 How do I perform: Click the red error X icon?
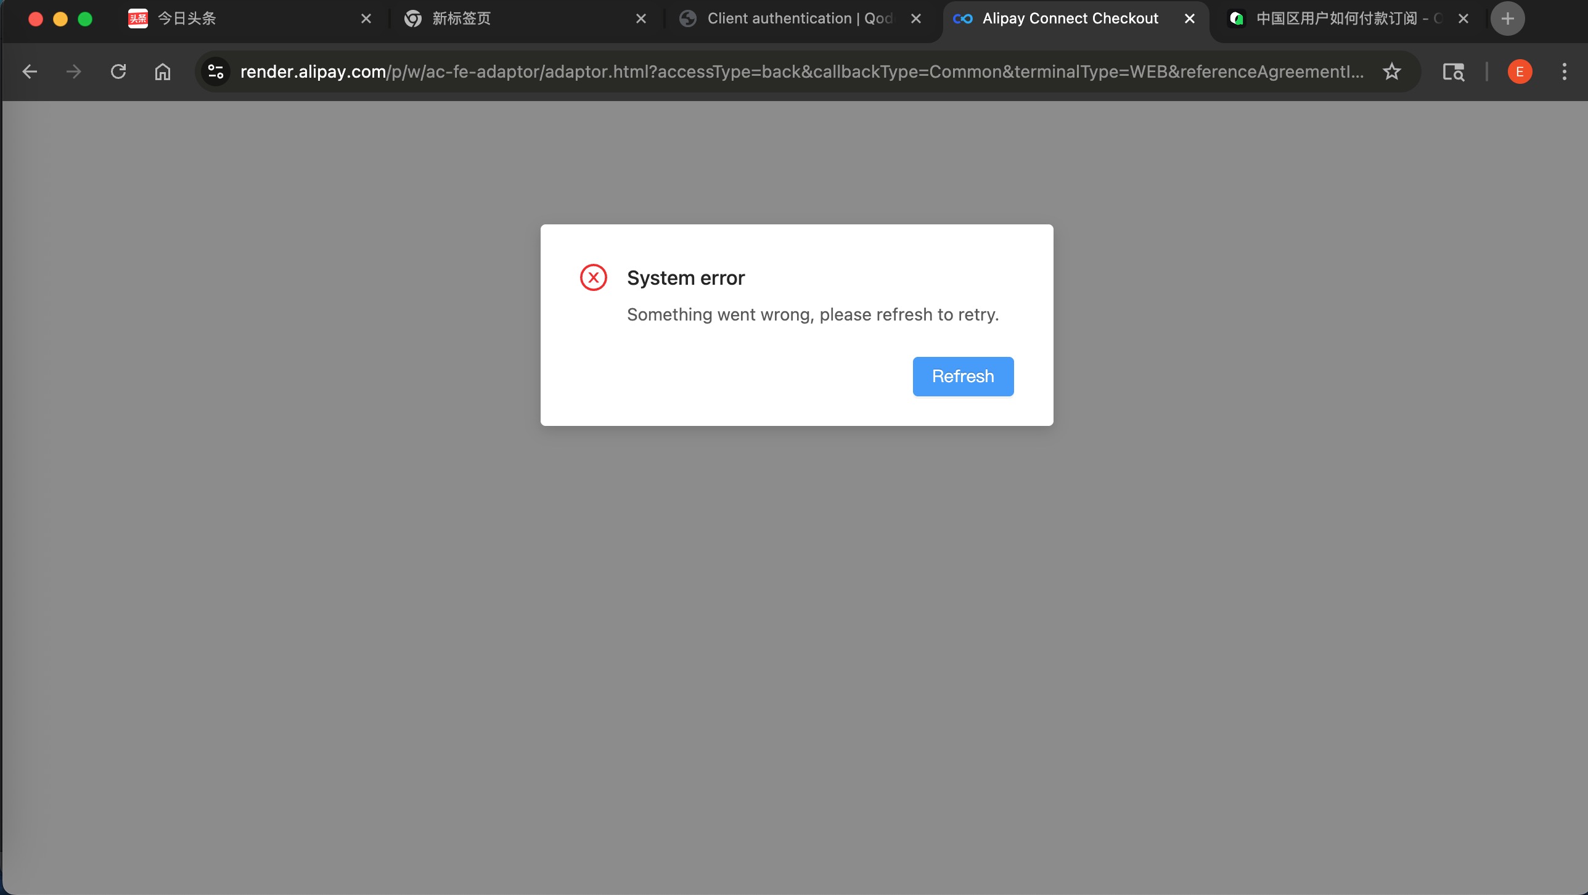[593, 277]
